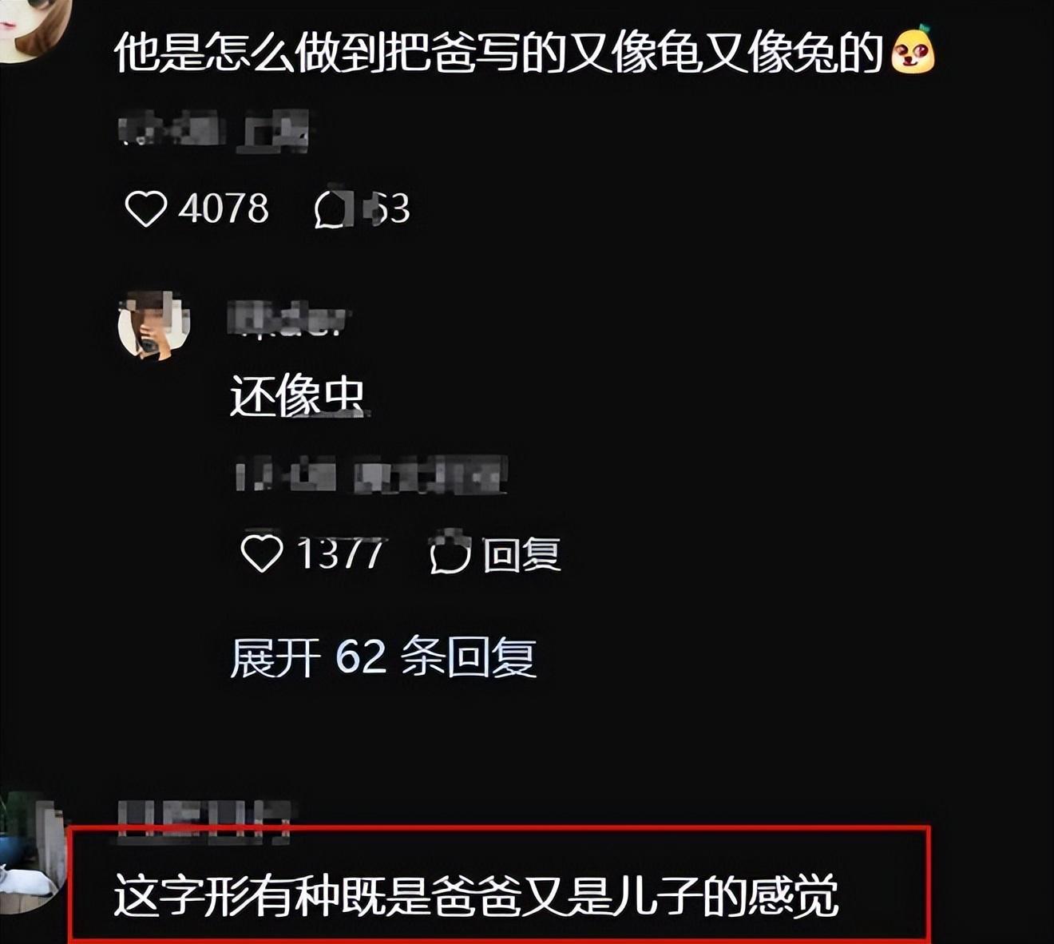
Task: Click 回复 to reply
Action: point(521,554)
